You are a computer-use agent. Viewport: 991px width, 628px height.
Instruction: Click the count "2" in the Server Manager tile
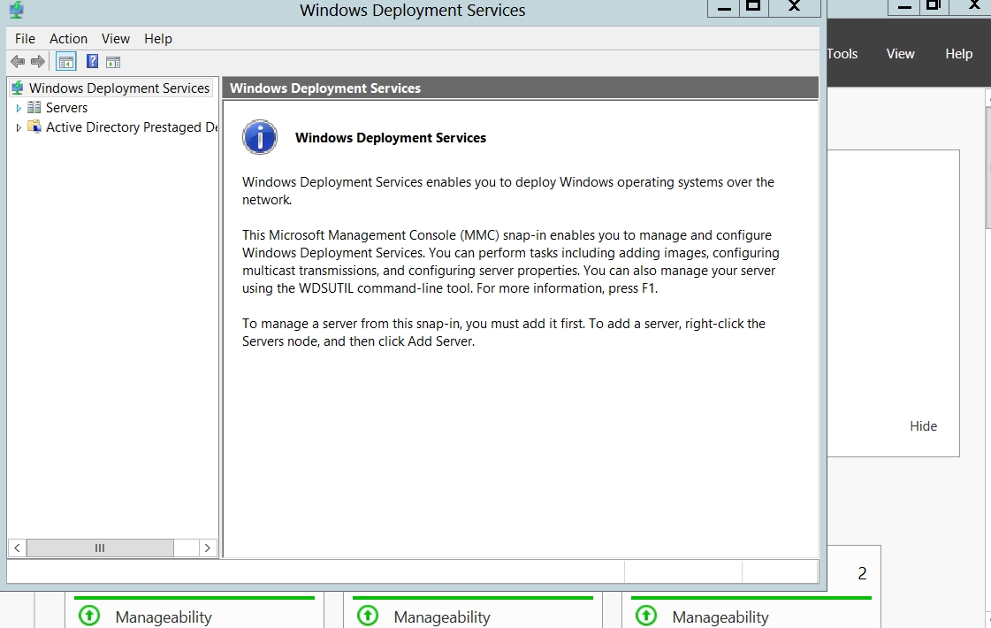862,574
